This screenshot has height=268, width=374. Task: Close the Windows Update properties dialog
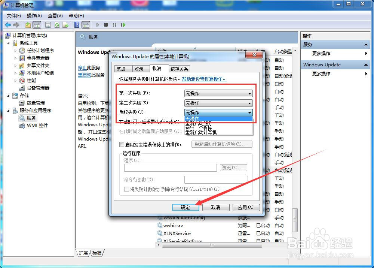click(254, 55)
